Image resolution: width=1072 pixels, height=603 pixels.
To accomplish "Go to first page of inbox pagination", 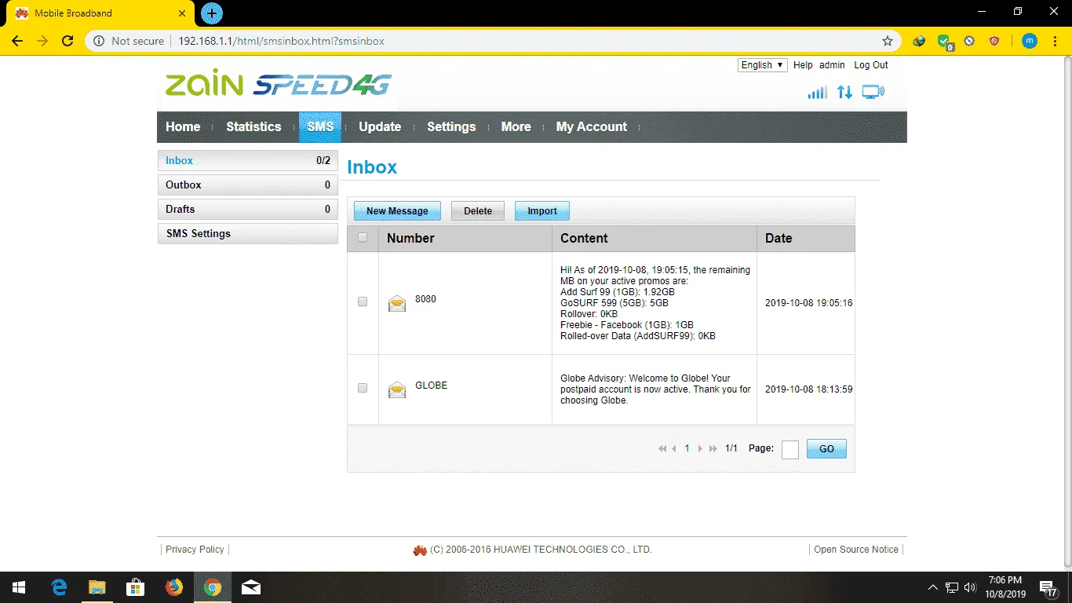I will click(662, 449).
